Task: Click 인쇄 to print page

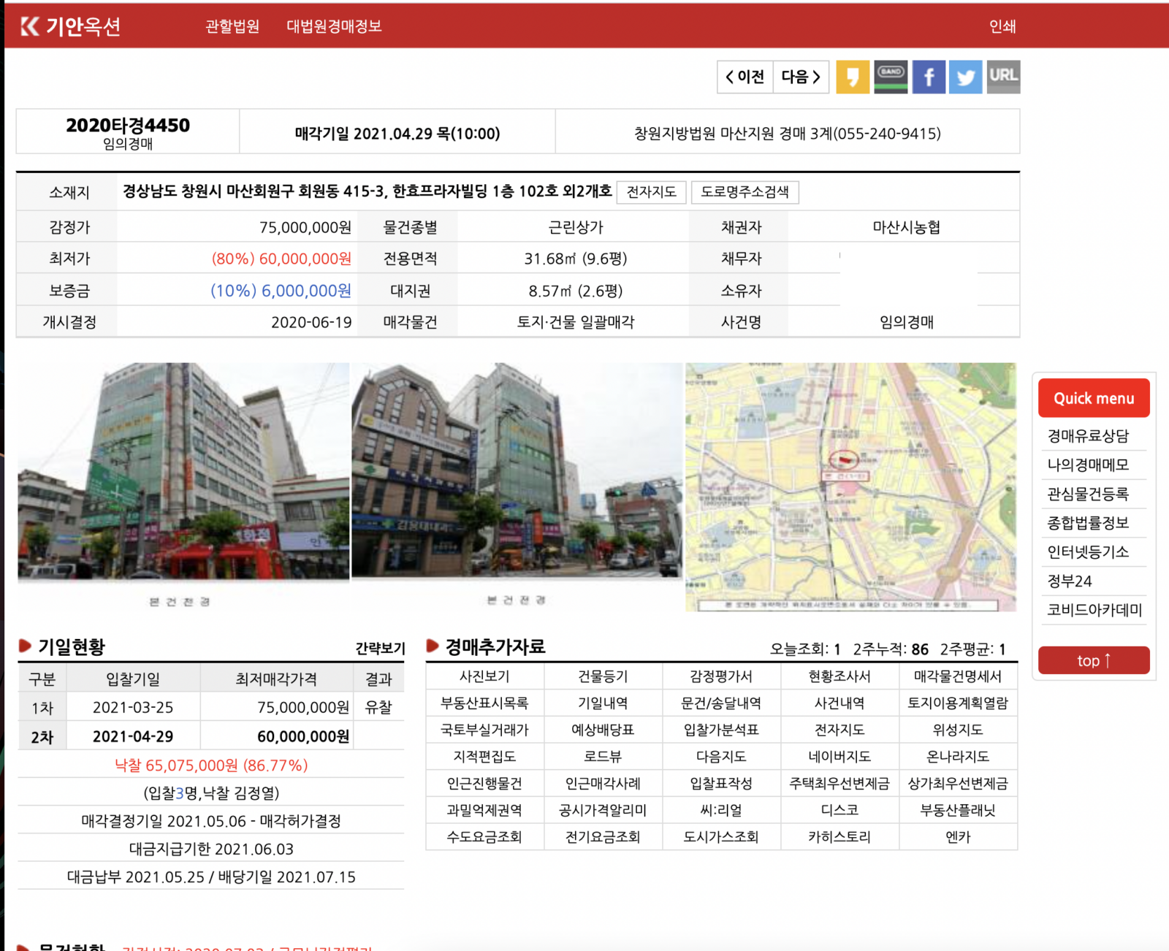Action: tap(1002, 26)
